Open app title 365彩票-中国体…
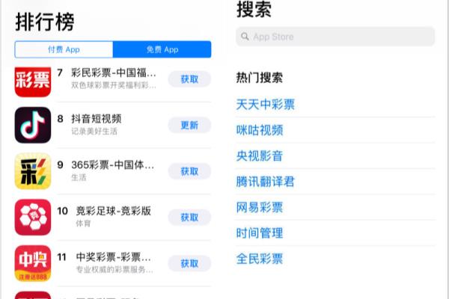Screen dimensions: 449x299 [113, 164]
